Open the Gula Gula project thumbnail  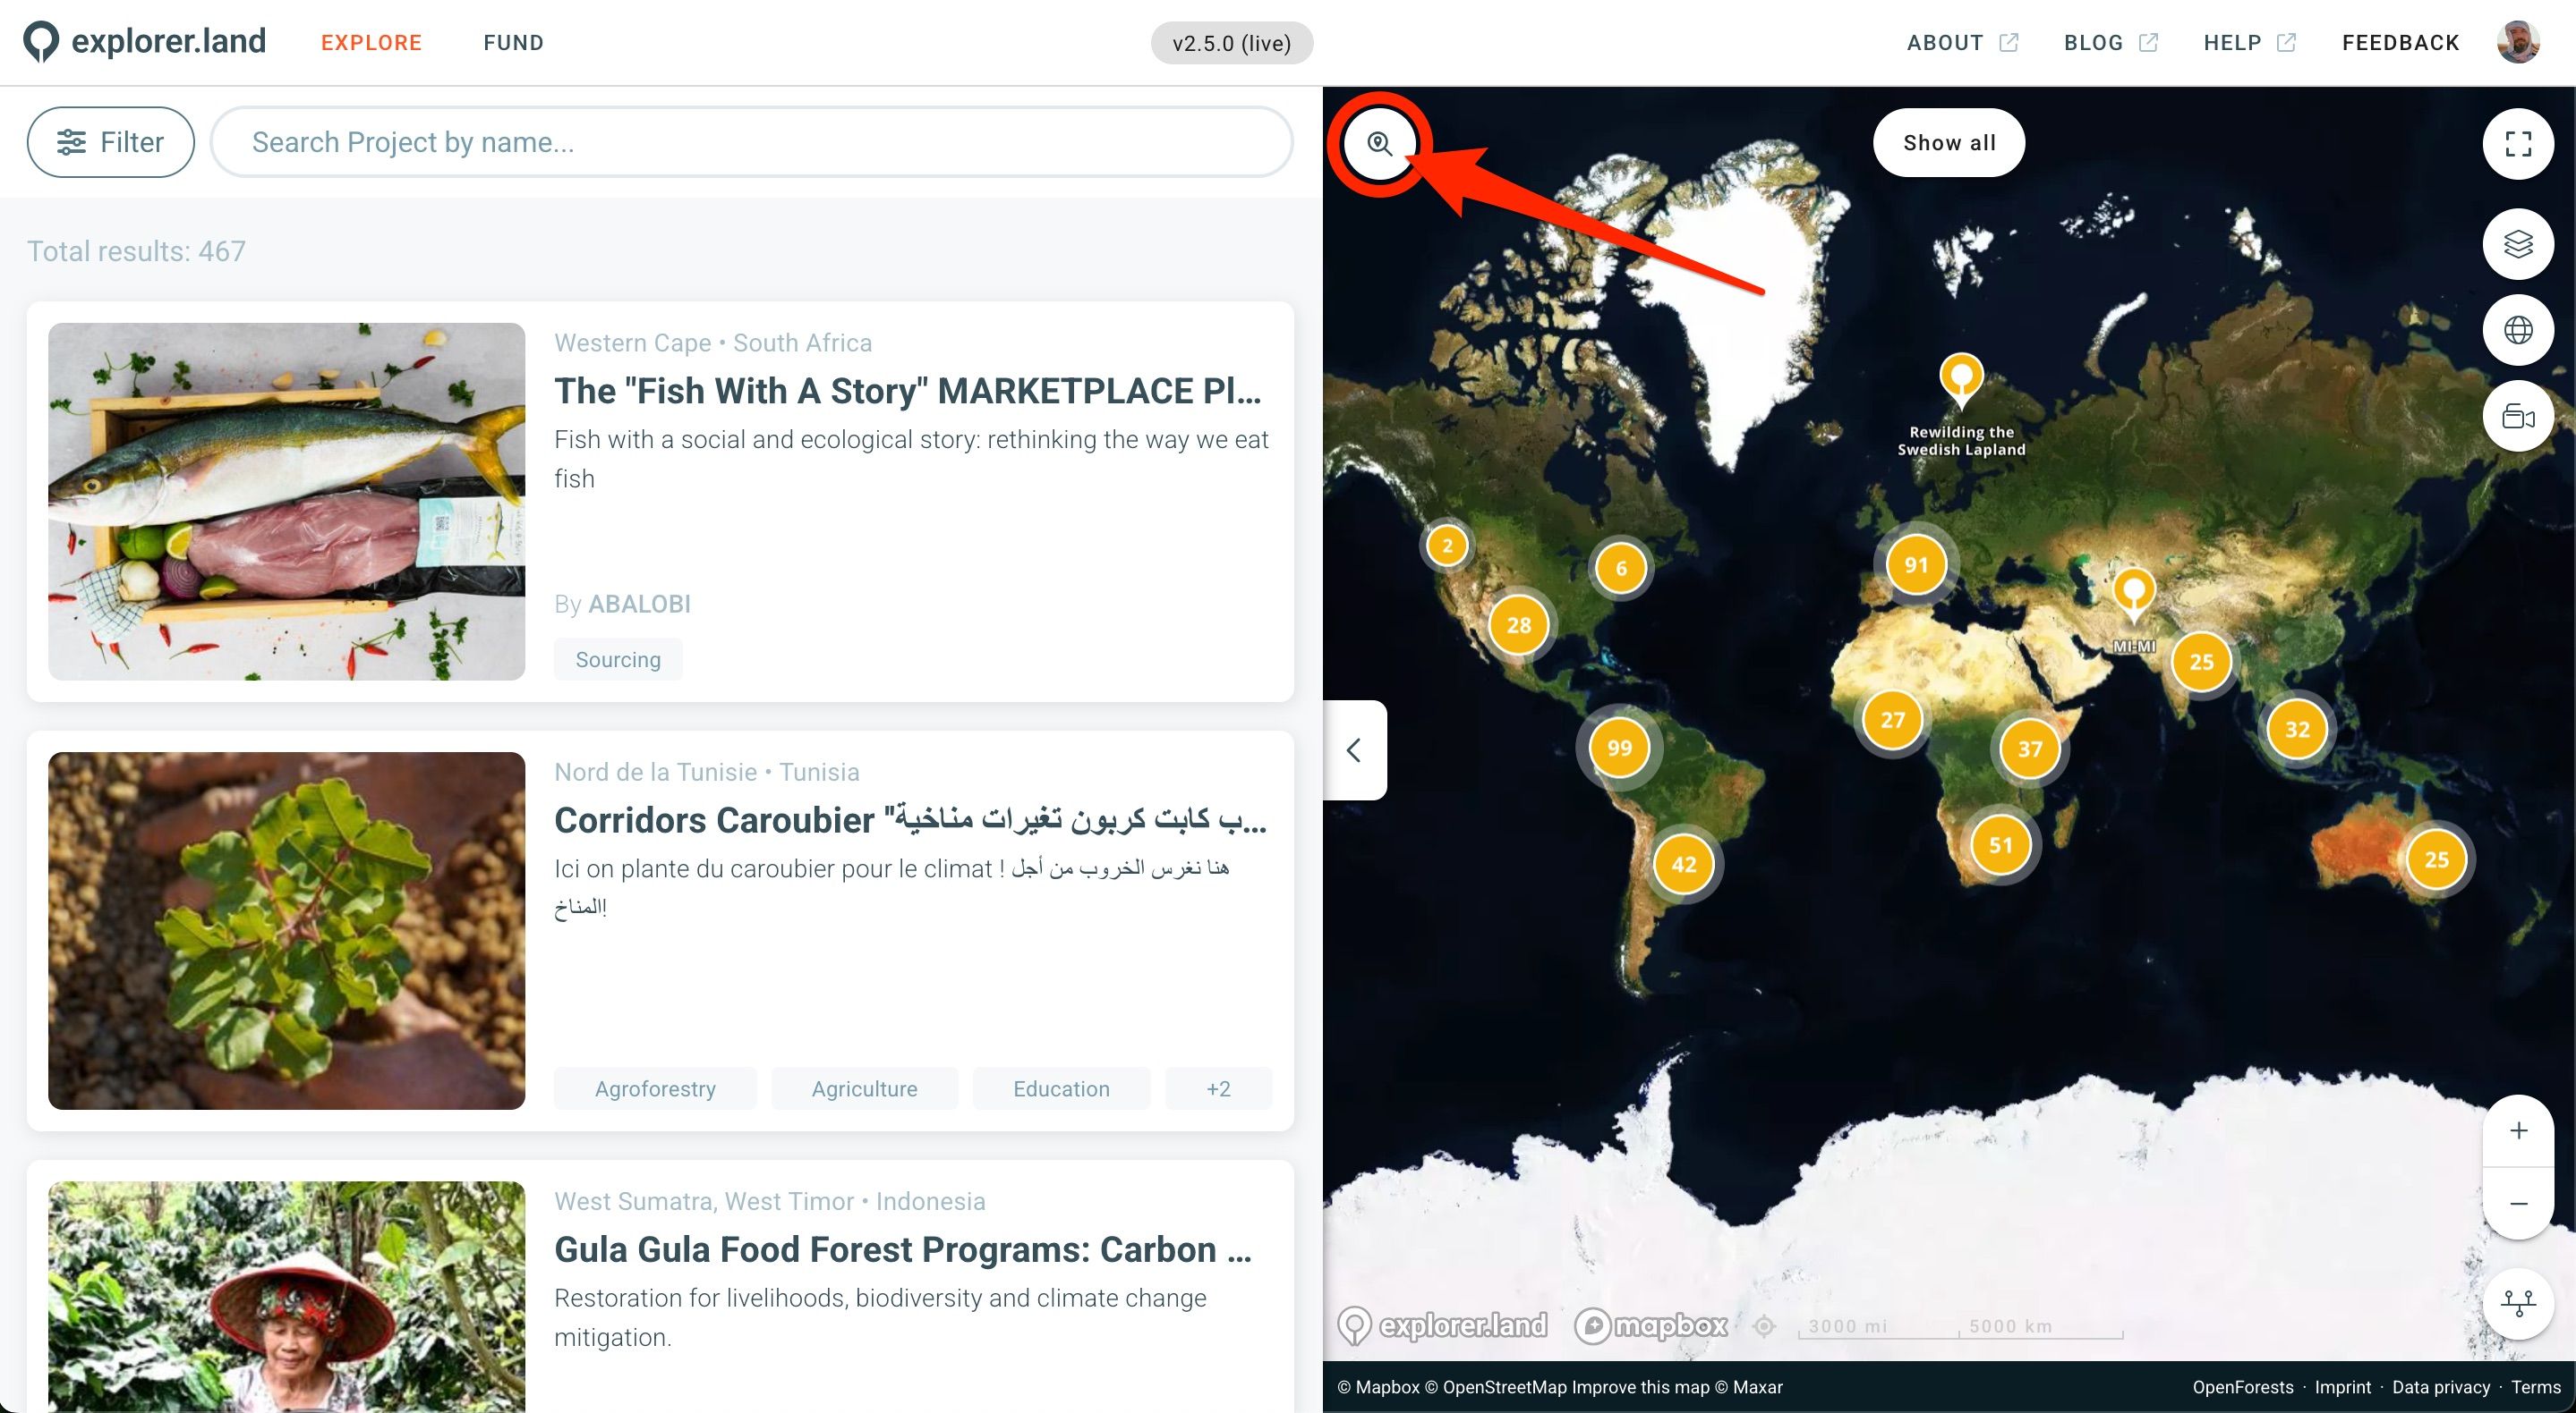(x=287, y=1296)
